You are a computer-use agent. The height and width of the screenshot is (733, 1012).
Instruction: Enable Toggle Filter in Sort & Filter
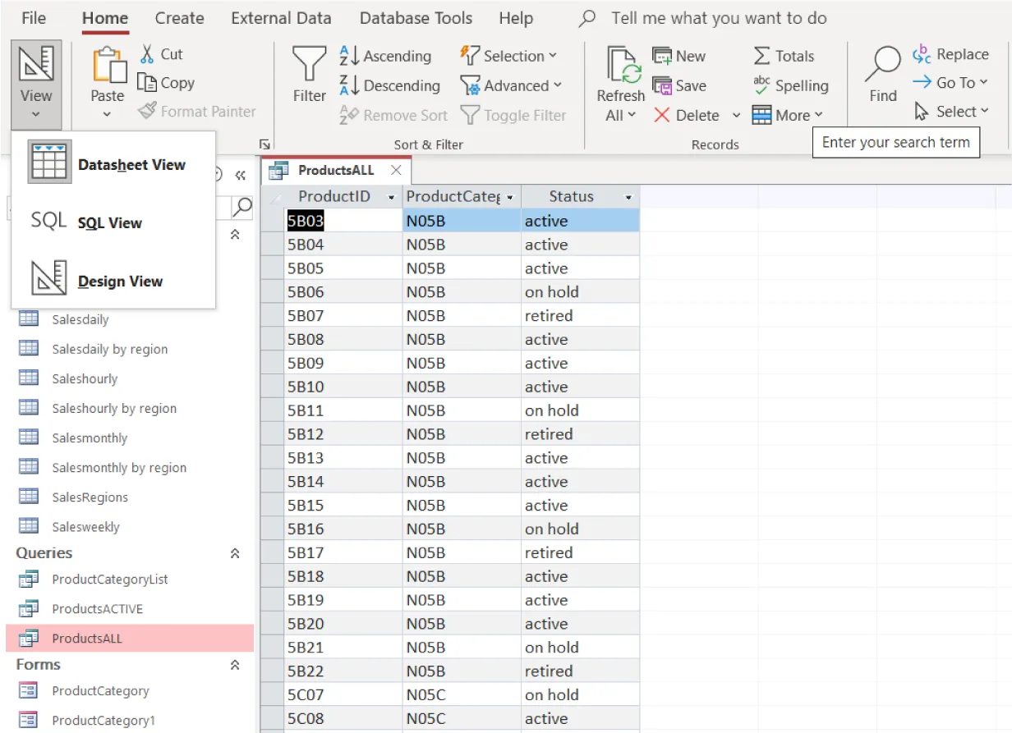[513, 115]
